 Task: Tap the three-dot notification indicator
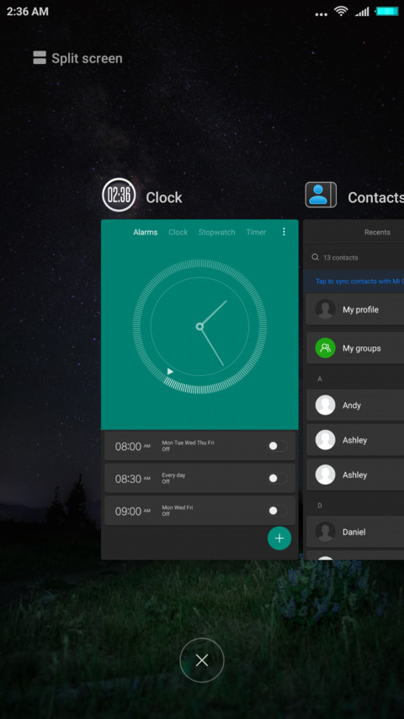click(322, 14)
